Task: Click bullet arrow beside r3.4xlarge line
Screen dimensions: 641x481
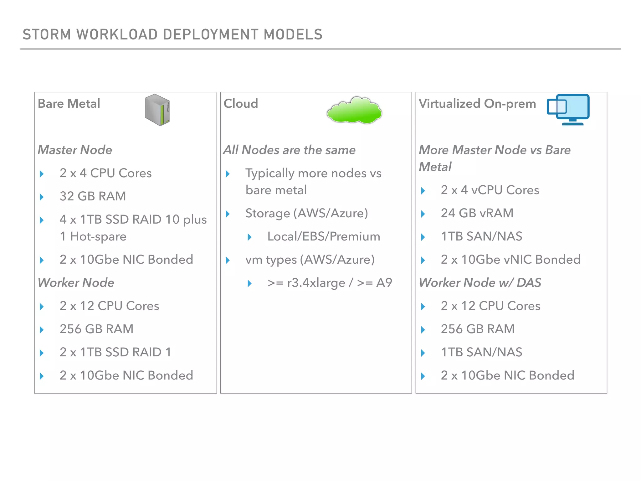Action: [x=249, y=283]
